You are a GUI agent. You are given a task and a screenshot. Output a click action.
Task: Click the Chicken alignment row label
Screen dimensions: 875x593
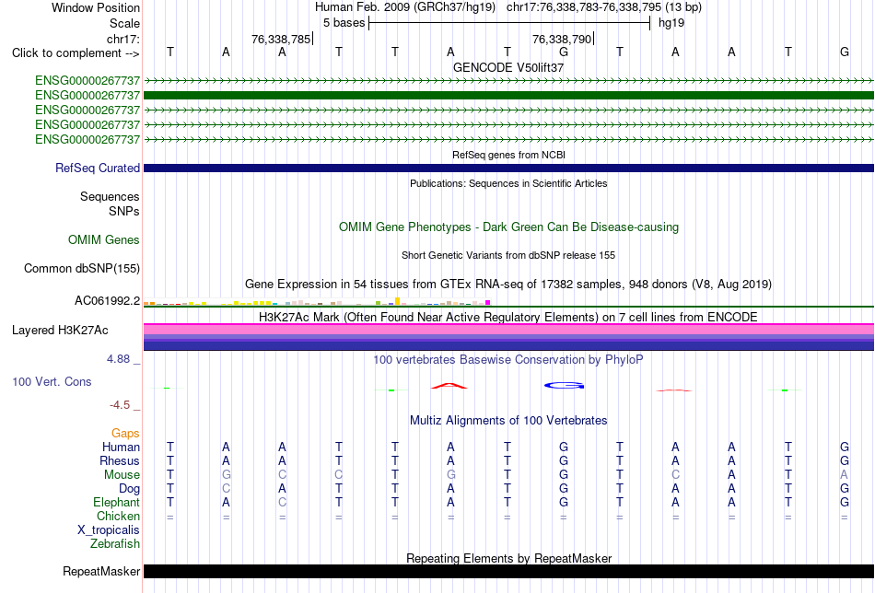coord(118,516)
